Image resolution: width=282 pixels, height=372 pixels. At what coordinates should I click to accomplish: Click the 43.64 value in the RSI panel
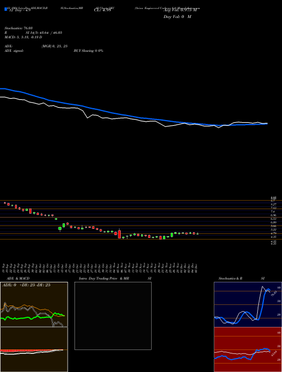274,353
